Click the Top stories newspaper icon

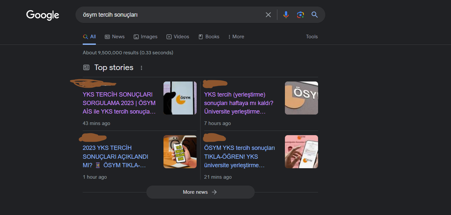tap(86, 67)
